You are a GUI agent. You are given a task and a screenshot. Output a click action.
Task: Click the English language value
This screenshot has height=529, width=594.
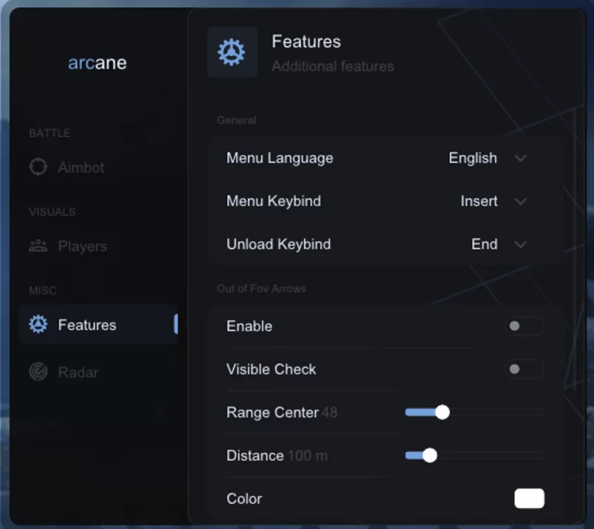[x=473, y=158]
